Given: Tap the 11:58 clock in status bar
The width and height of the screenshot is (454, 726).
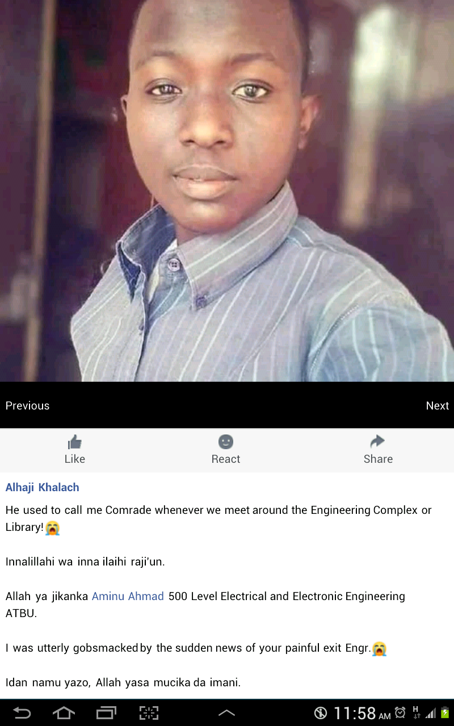Looking at the screenshot, I should [x=354, y=713].
